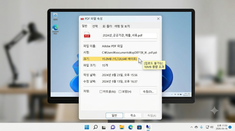Close the PDF 파일 속성 dialog

158,19
